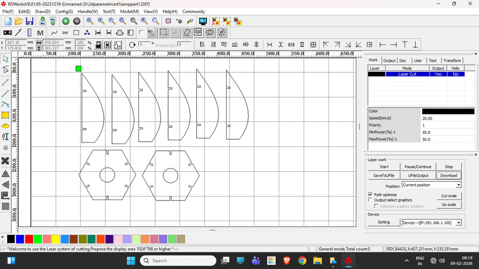The height and width of the screenshot is (269, 479).
Task: Click the rotate circular arrow icon
Action: [x=132, y=45]
